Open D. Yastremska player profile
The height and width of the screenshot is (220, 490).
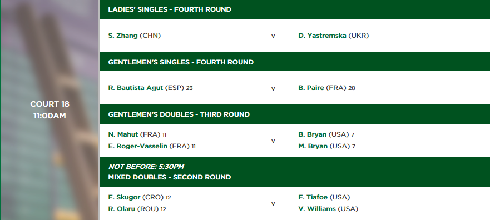point(322,36)
